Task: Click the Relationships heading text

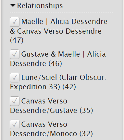Action: click(x=40, y=6)
